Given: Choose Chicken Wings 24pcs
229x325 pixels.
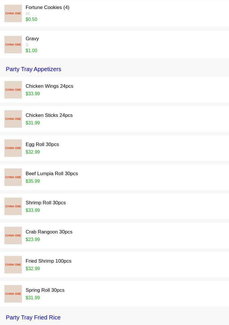Looking at the screenshot, I should click(49, 86).
